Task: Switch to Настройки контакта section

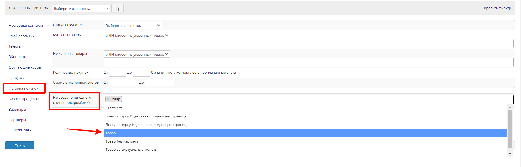Action: [x=26, y=26]
